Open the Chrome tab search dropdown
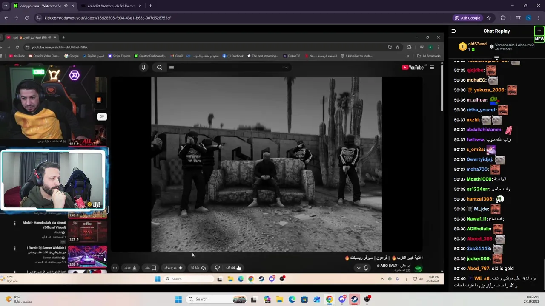Viewport: 545px width, 306px height. 6,6
